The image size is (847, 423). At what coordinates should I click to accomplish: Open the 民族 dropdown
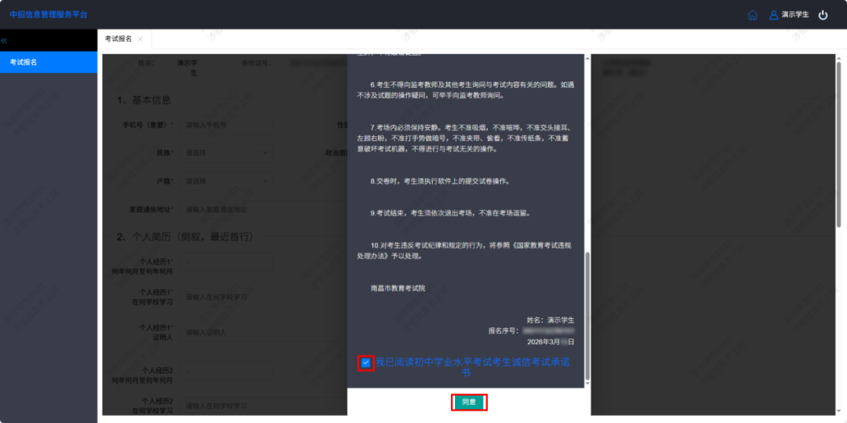click(226, 153)
